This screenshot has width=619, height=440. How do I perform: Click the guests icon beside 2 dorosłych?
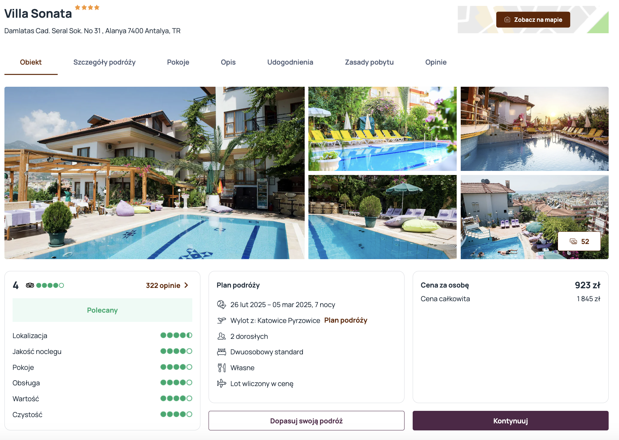221,336
